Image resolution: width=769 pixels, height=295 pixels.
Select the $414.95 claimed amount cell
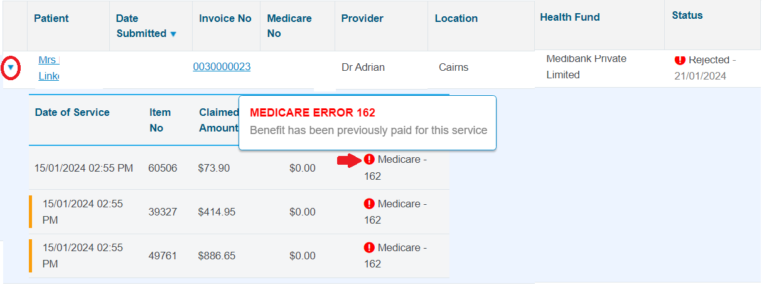pyautogui.click(x=217, y=212)
